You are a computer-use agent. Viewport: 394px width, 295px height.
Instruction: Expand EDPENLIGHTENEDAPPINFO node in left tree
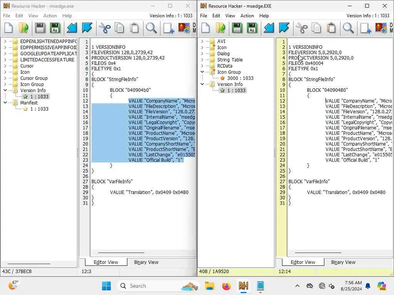point(5,41)
